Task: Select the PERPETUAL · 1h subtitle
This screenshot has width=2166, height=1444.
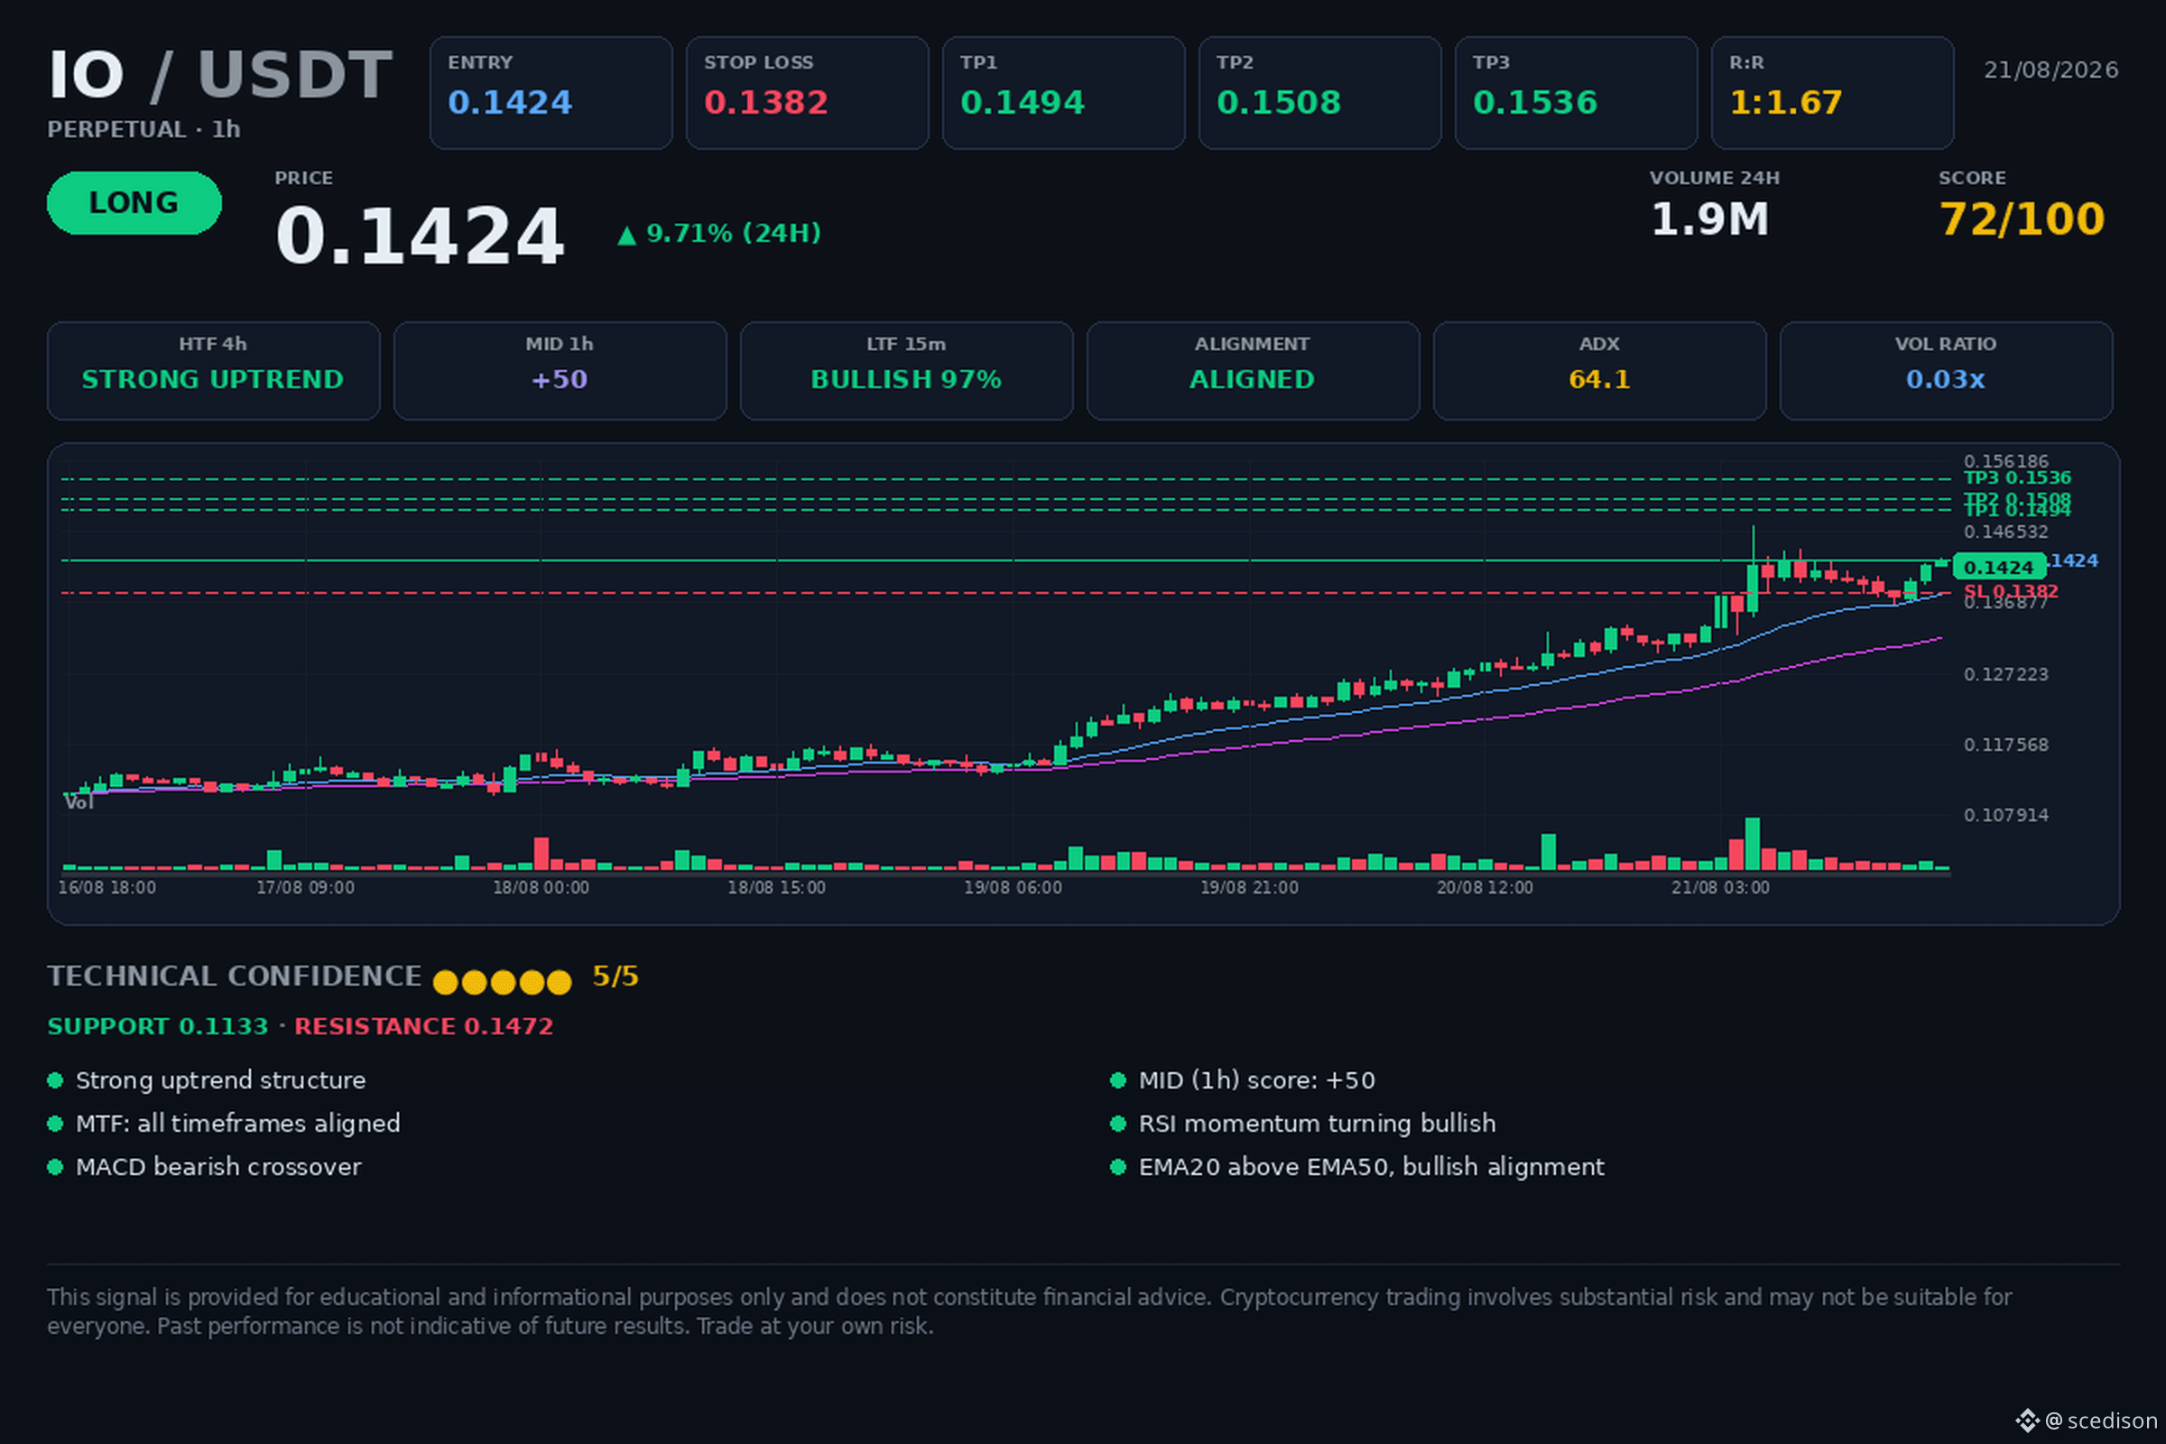Action: [143, 130]
